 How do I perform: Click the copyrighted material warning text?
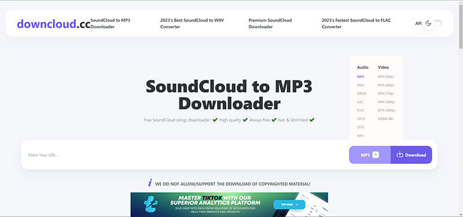233,183
